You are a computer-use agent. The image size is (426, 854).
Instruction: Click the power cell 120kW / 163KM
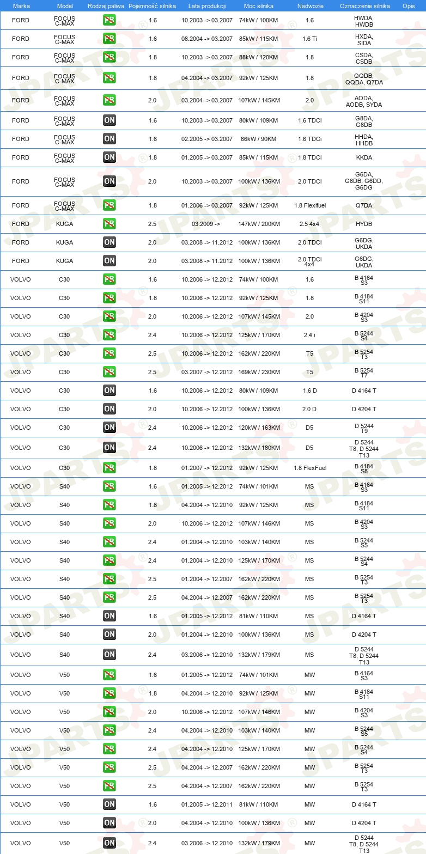(x=259, y=428)
